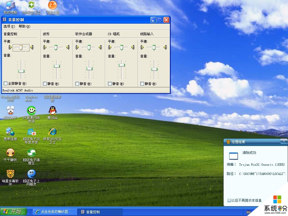Minimize the 音量控制 window
This screenshot has width=288, height=216.
(153, 20)
